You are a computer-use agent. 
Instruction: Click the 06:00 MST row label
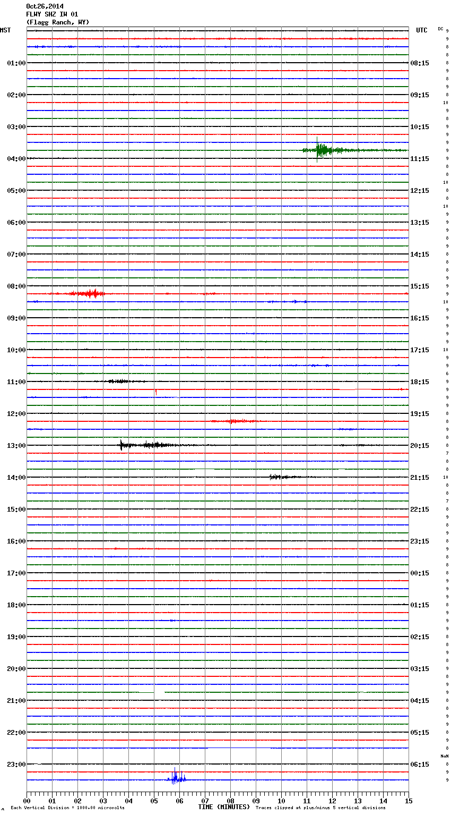pyautogui.click(x=16, y=223)
